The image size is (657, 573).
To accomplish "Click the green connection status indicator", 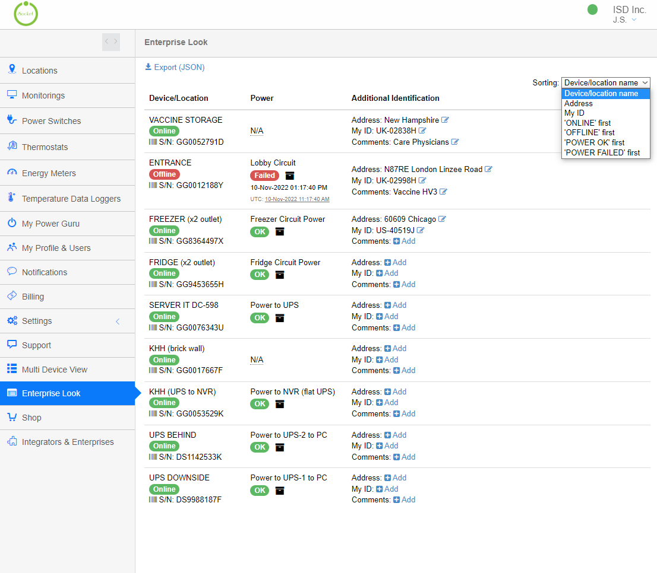I will [592, 9].
